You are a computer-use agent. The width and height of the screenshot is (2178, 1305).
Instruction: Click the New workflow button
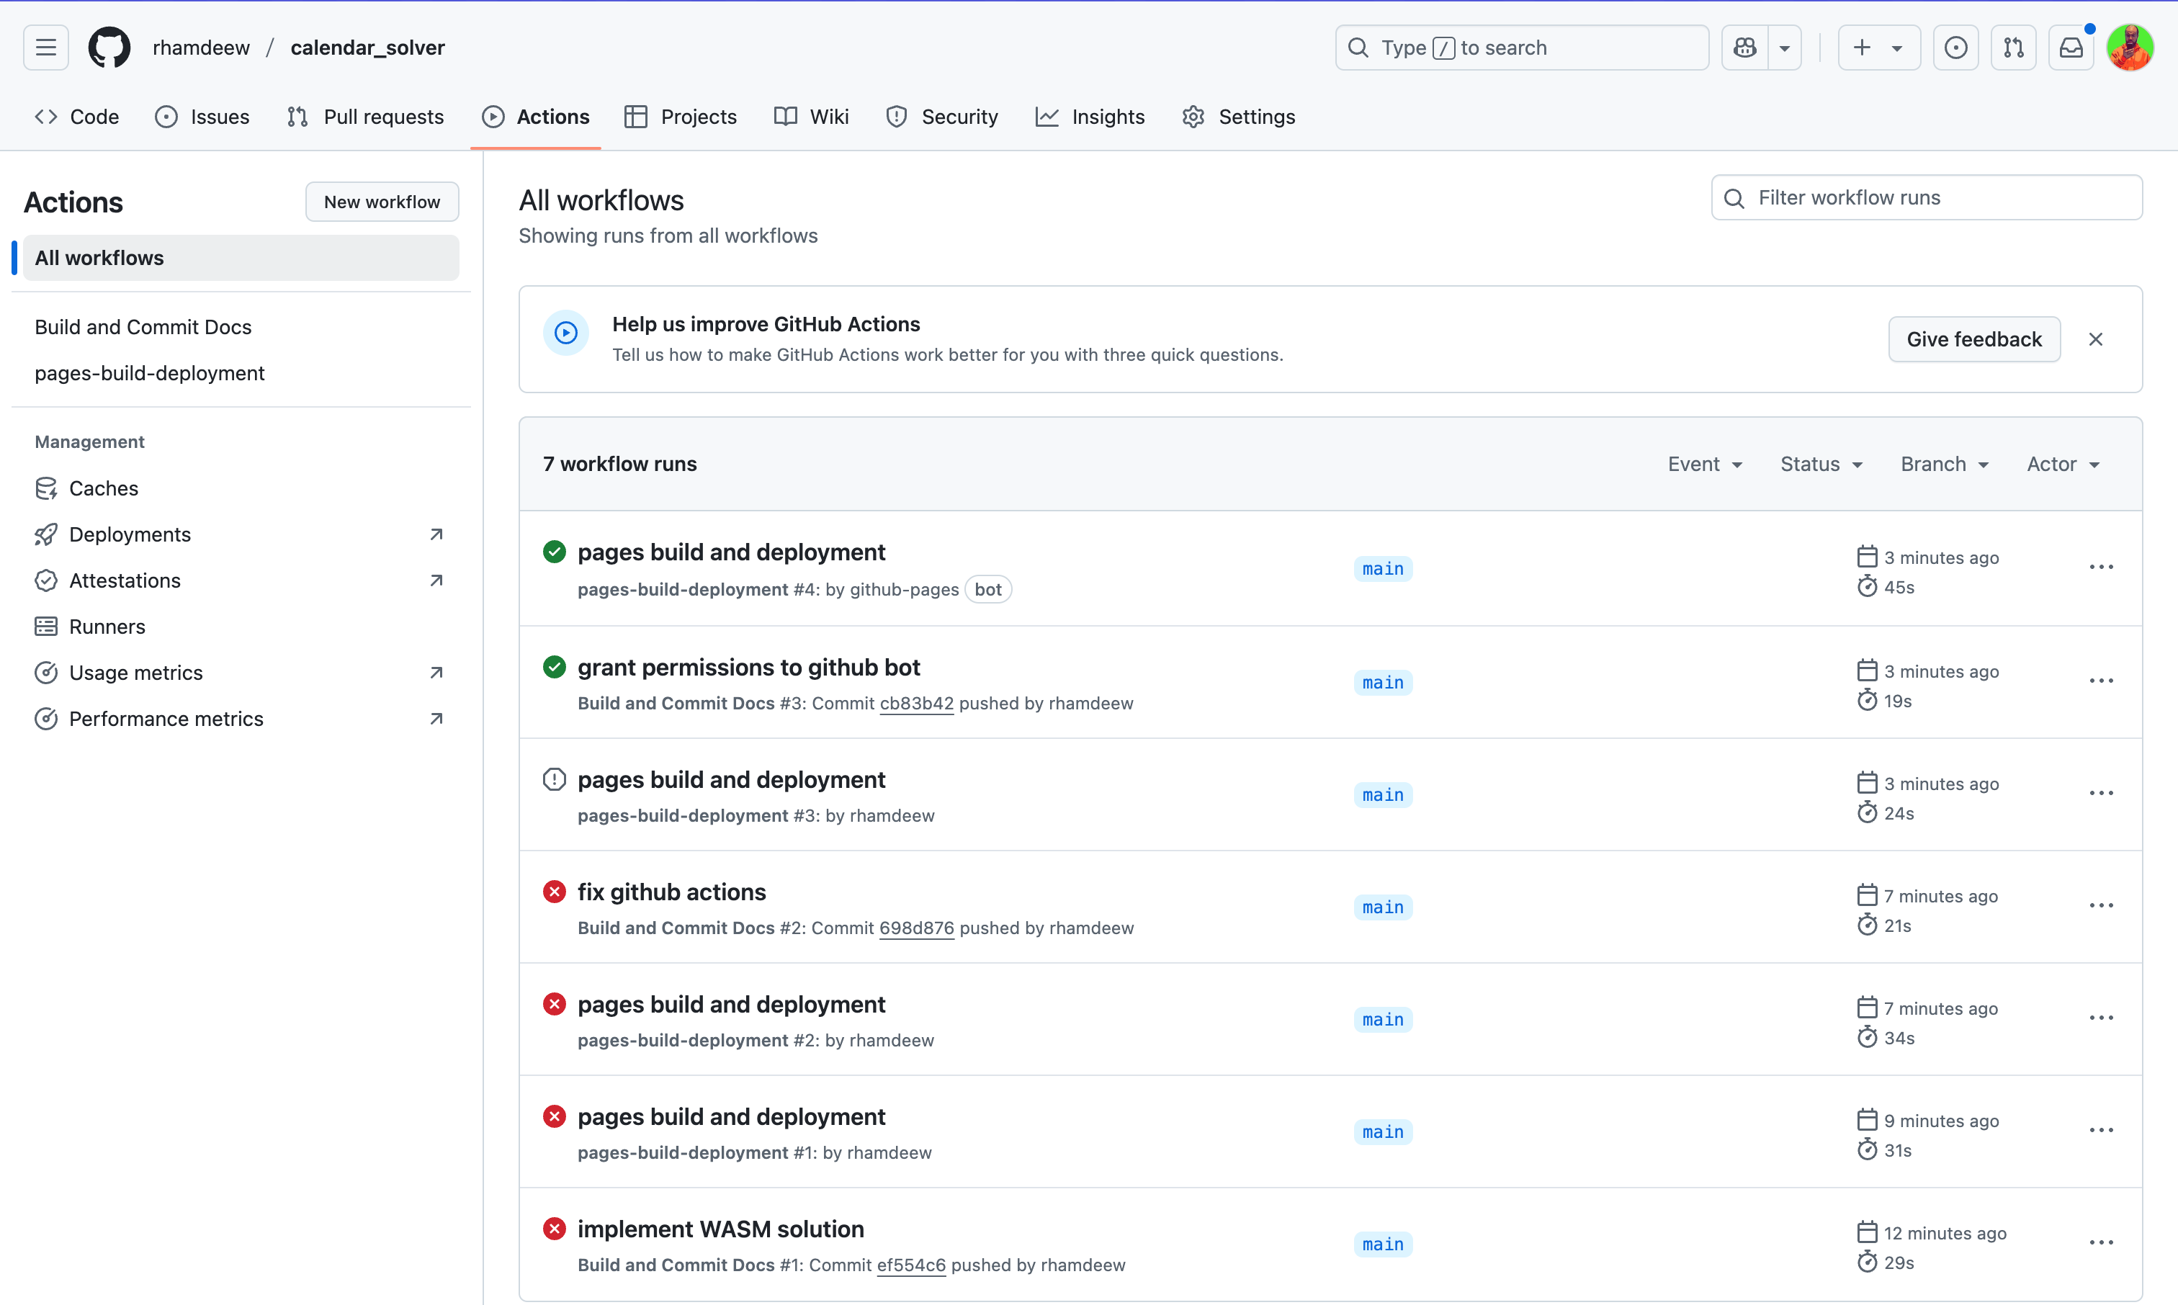tap(382, 202)
